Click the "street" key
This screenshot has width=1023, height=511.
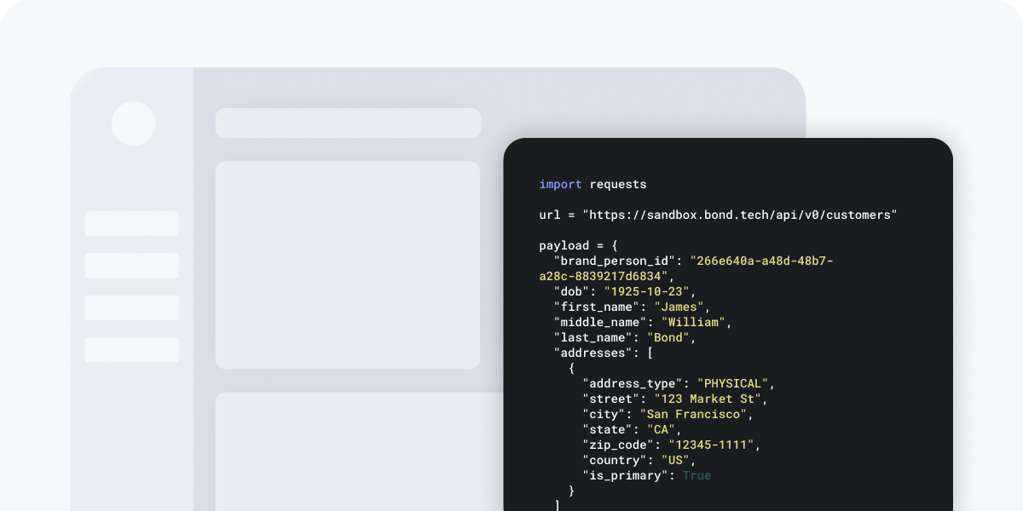611,399
